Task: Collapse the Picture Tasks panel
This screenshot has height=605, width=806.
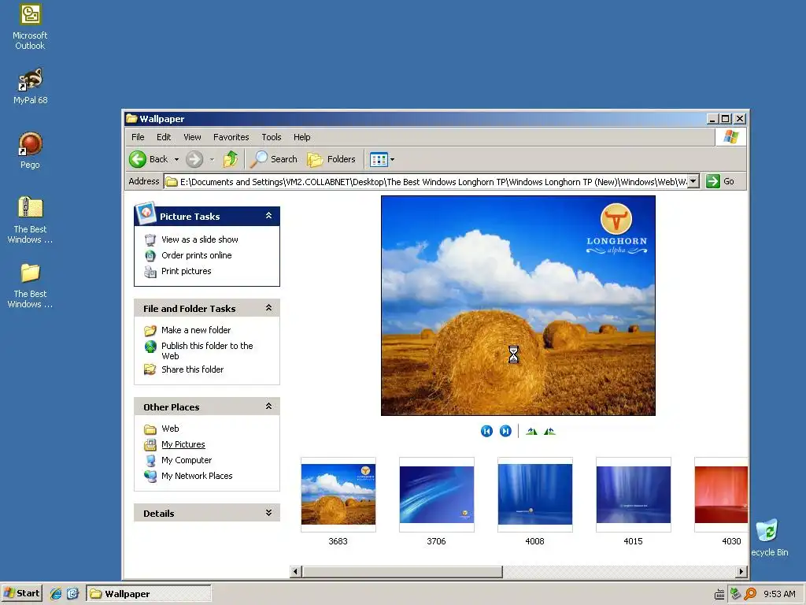Action: click(x=268, y=216)
